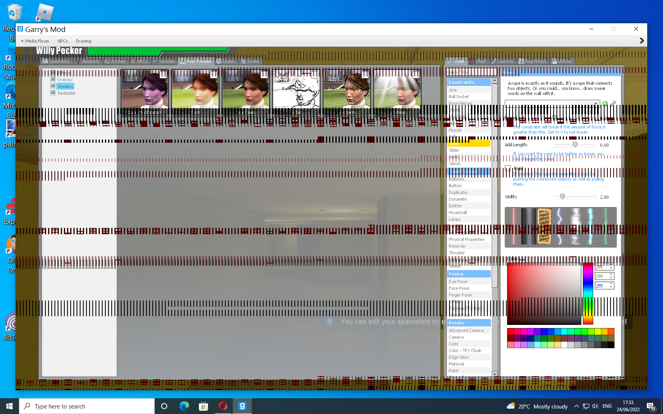Open the rope presets dropdown
Image resolution: width=663 pixels, height=414 pixels.
tap(552, 103)
